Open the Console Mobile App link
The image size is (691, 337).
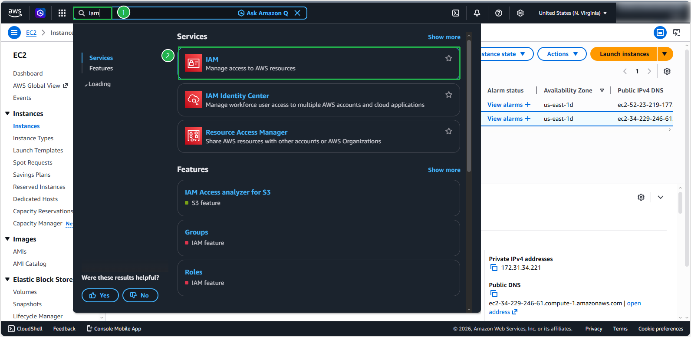[114, 329]
